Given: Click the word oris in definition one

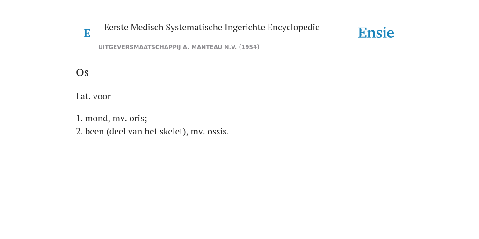Looking at the screenshot, I should 138,118.
